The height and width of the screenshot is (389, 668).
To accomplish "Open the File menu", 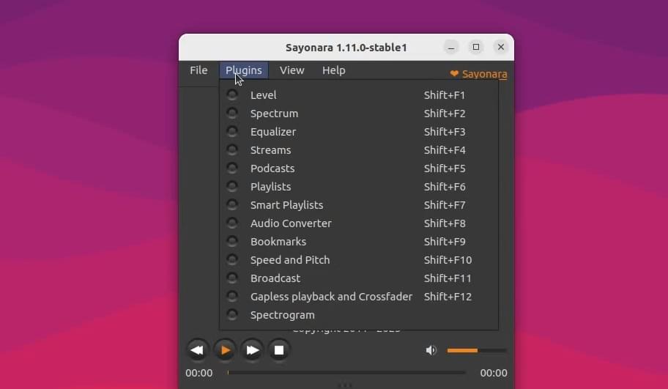I will pos(198,70).
